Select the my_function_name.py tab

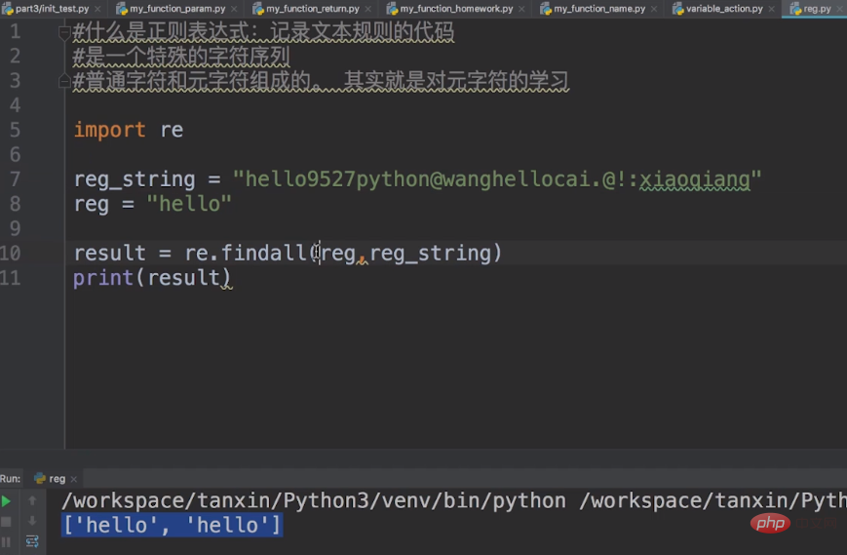[599, 9]
